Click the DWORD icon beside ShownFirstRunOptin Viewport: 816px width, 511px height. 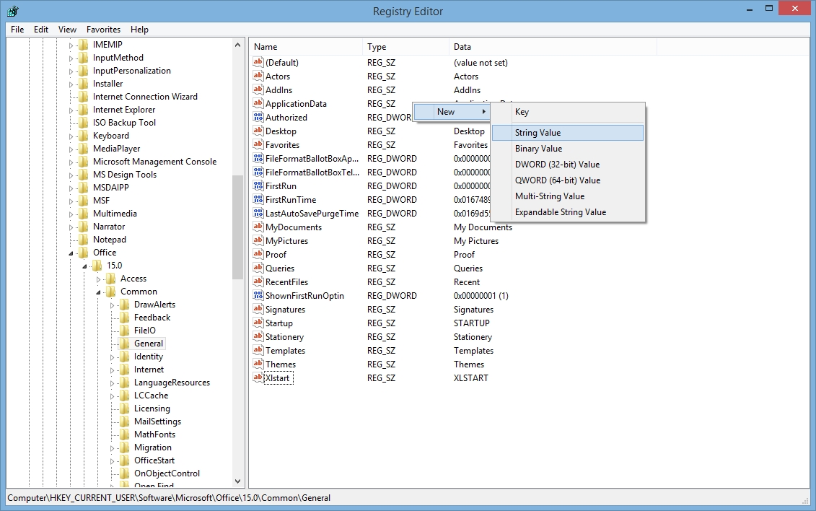(x=258, y=295)
